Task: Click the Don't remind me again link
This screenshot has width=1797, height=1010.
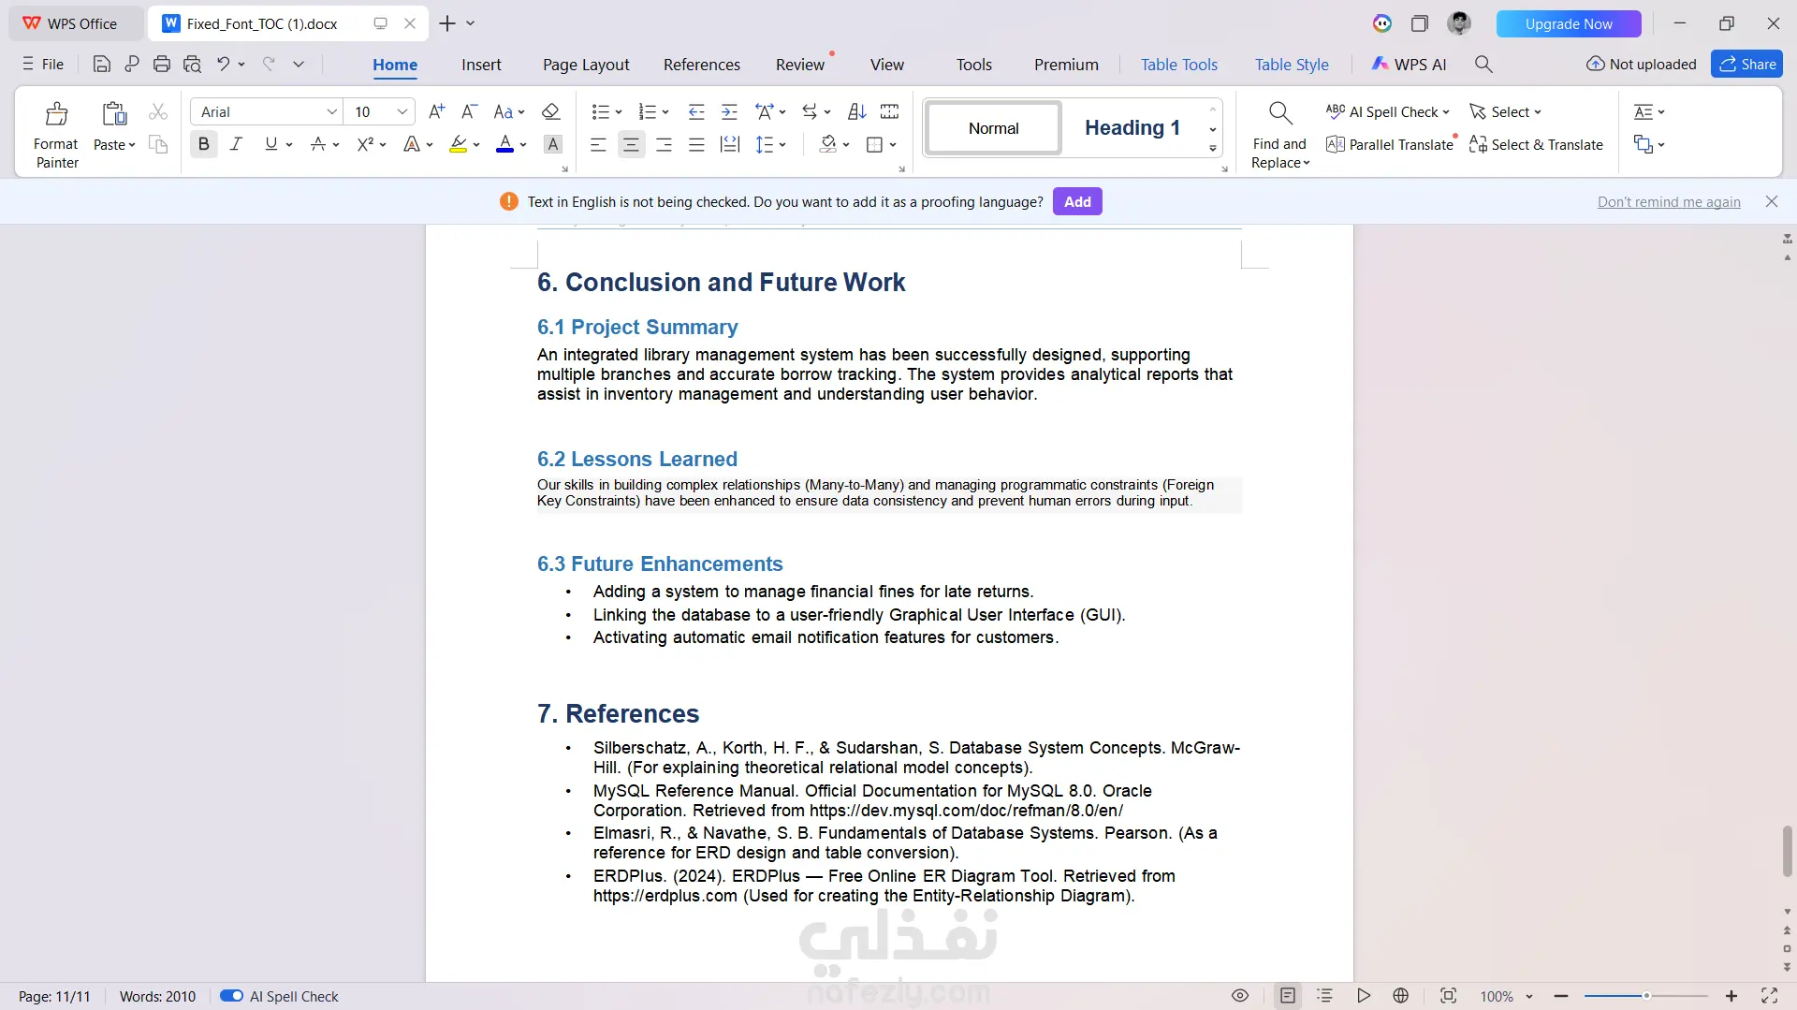Action: 1669,201
